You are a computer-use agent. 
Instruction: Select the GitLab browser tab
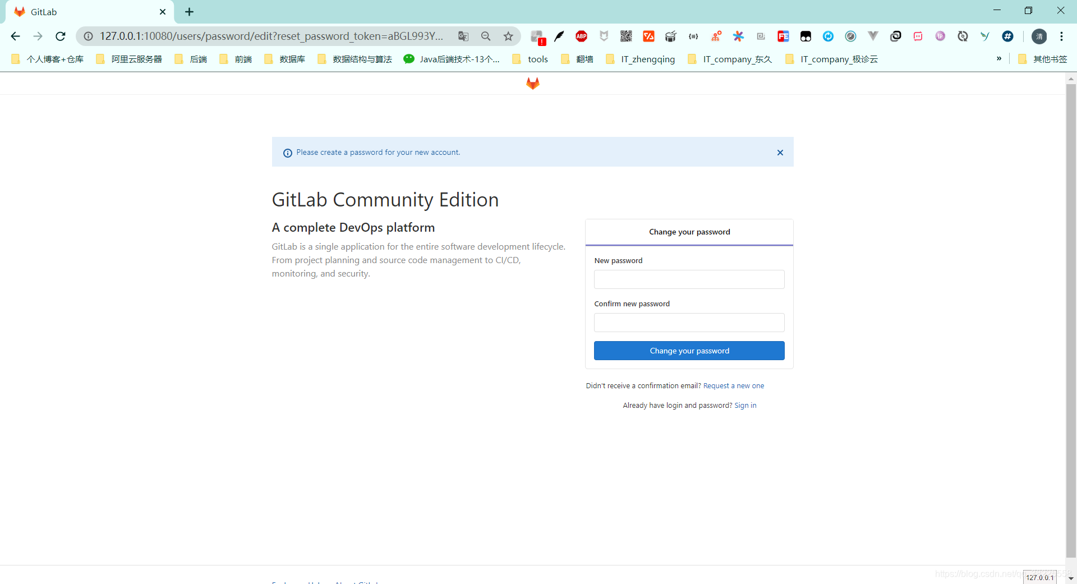90,12
